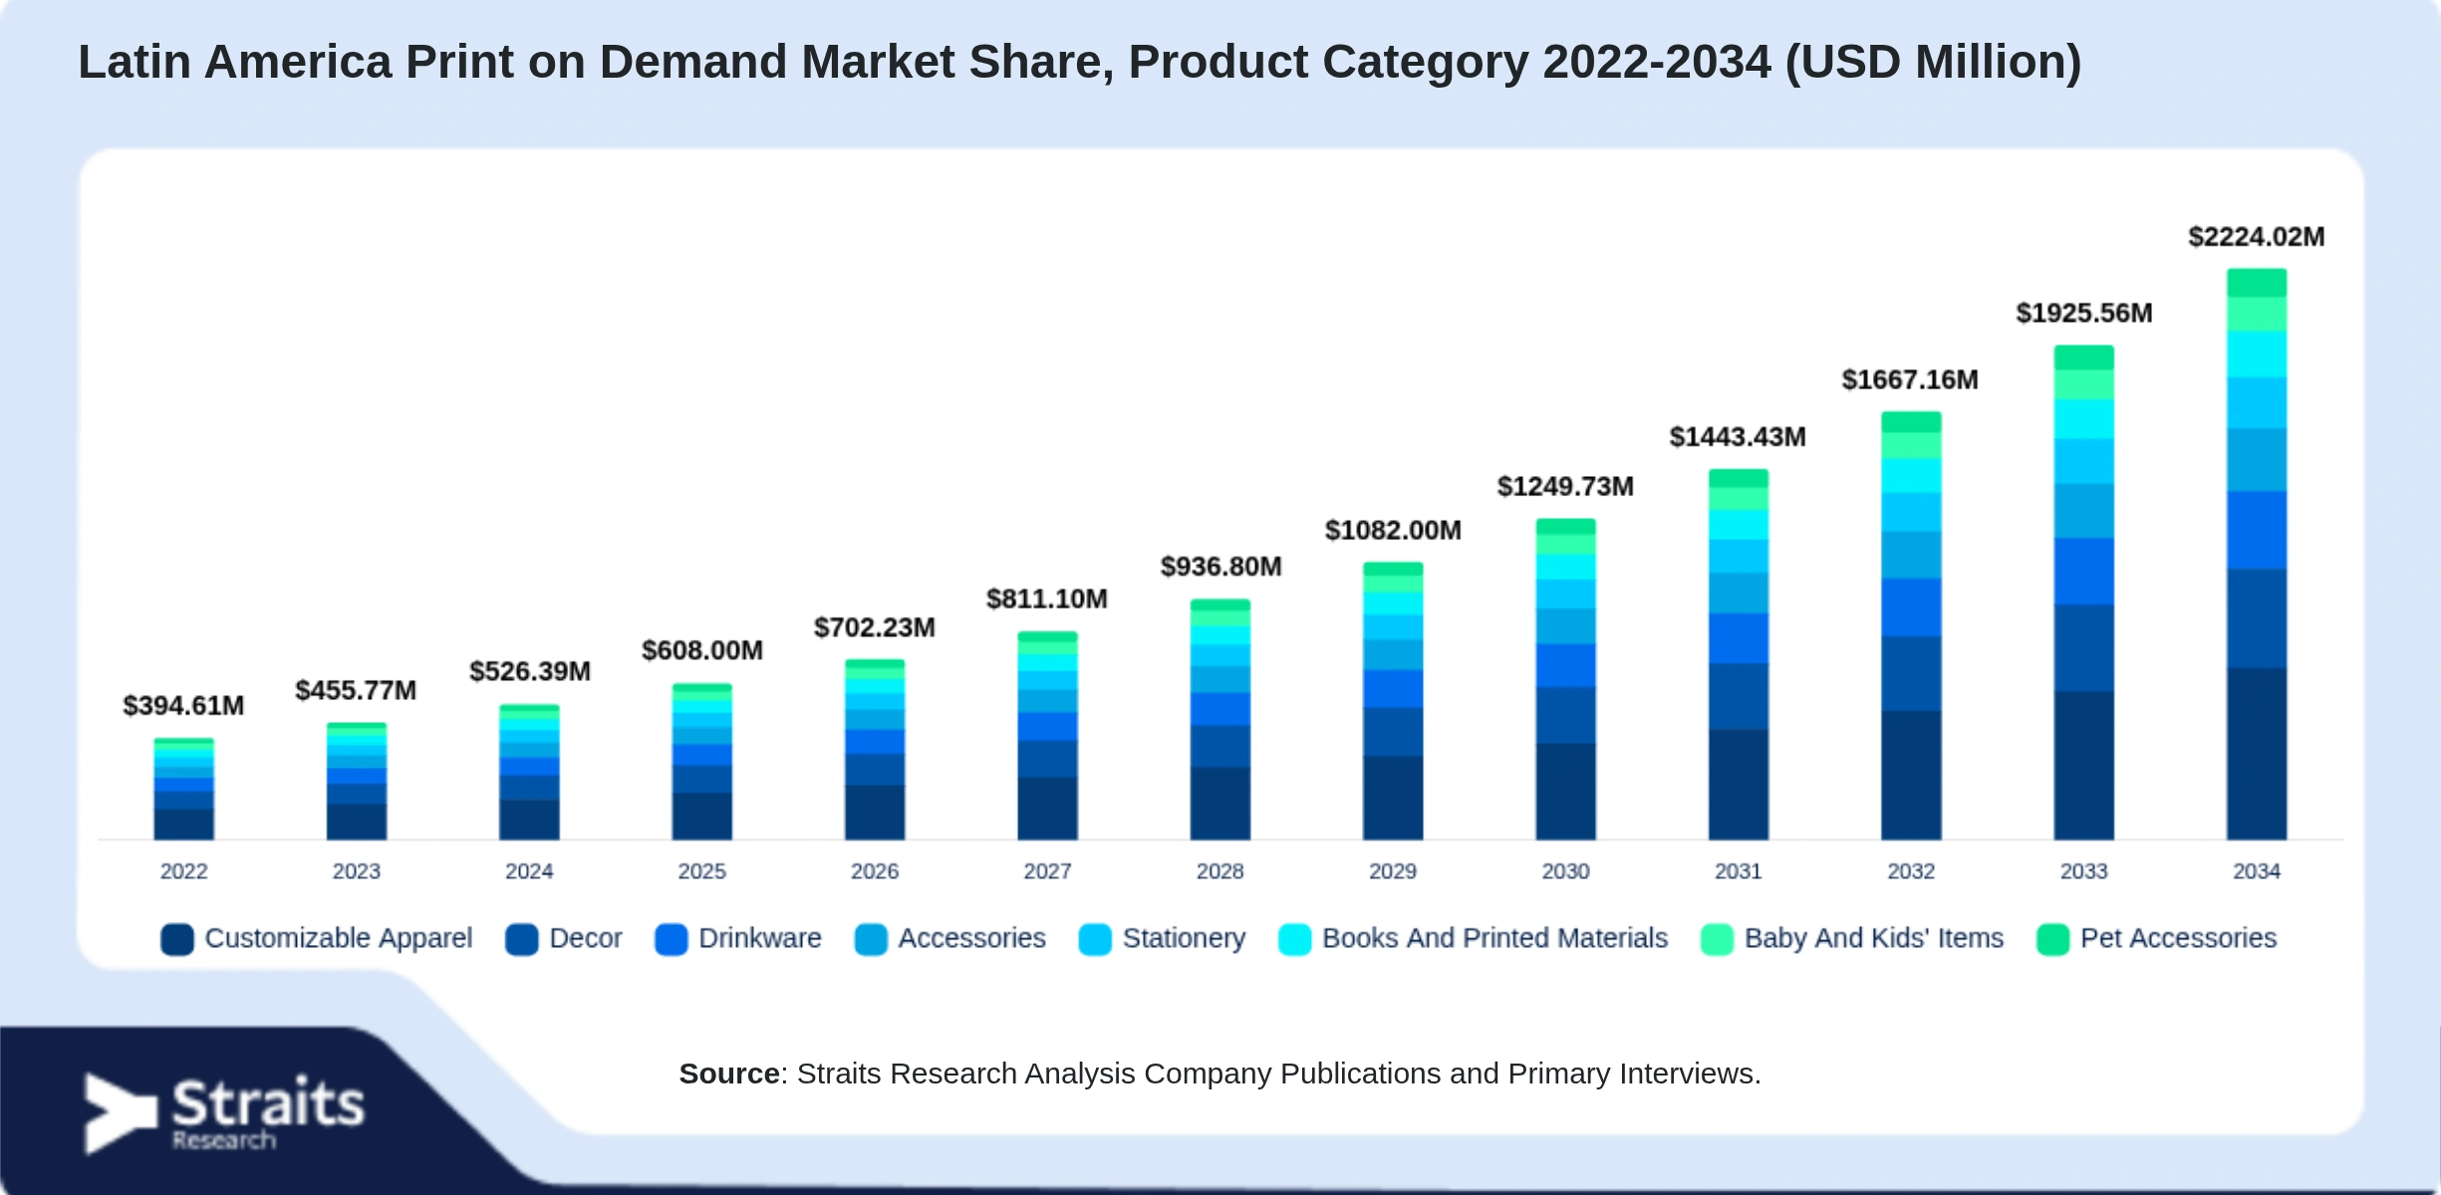Screen dimensions: 2441x1195
Task: Toggle the Decor legend label
Action: tap(586, 938)
